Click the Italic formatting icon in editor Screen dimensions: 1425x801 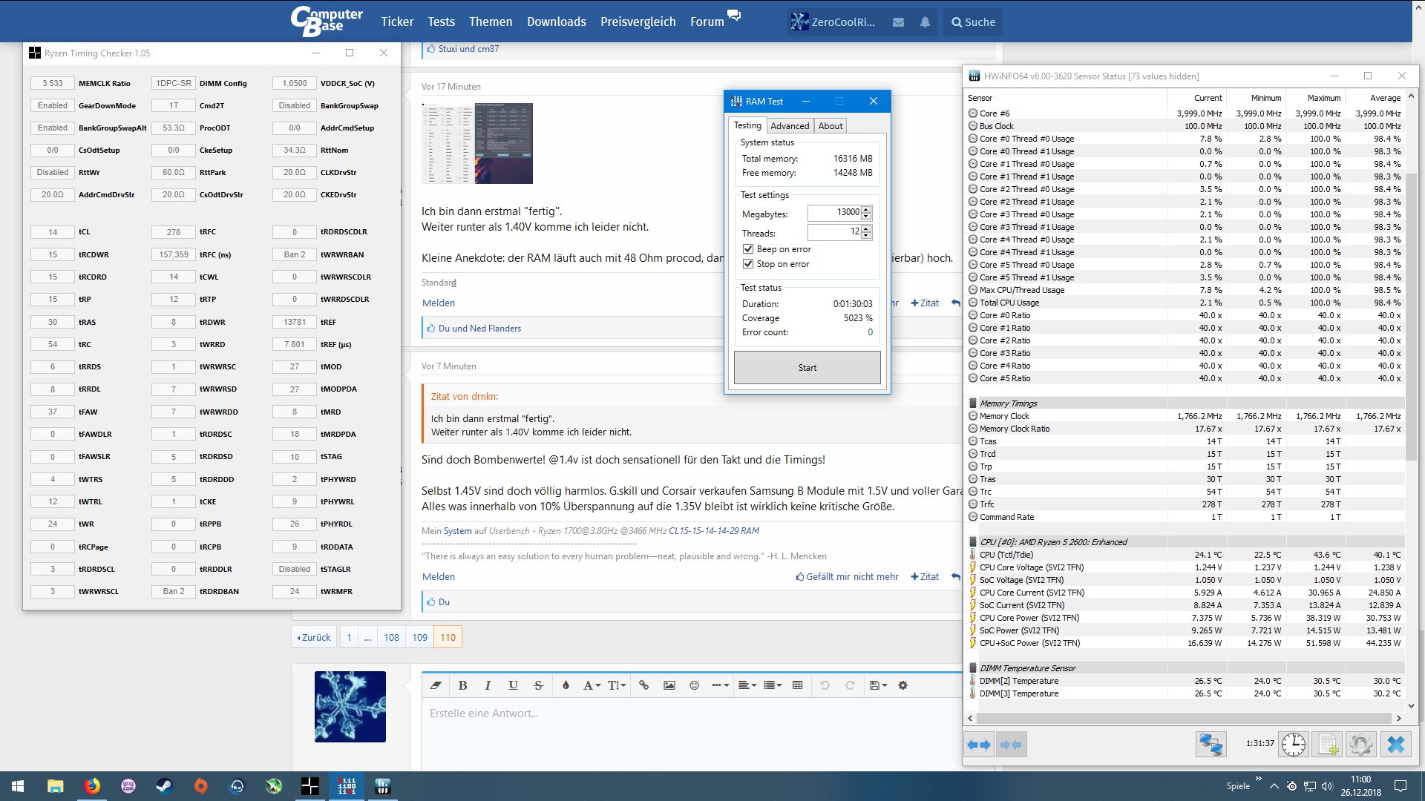[x=488, y=685]
